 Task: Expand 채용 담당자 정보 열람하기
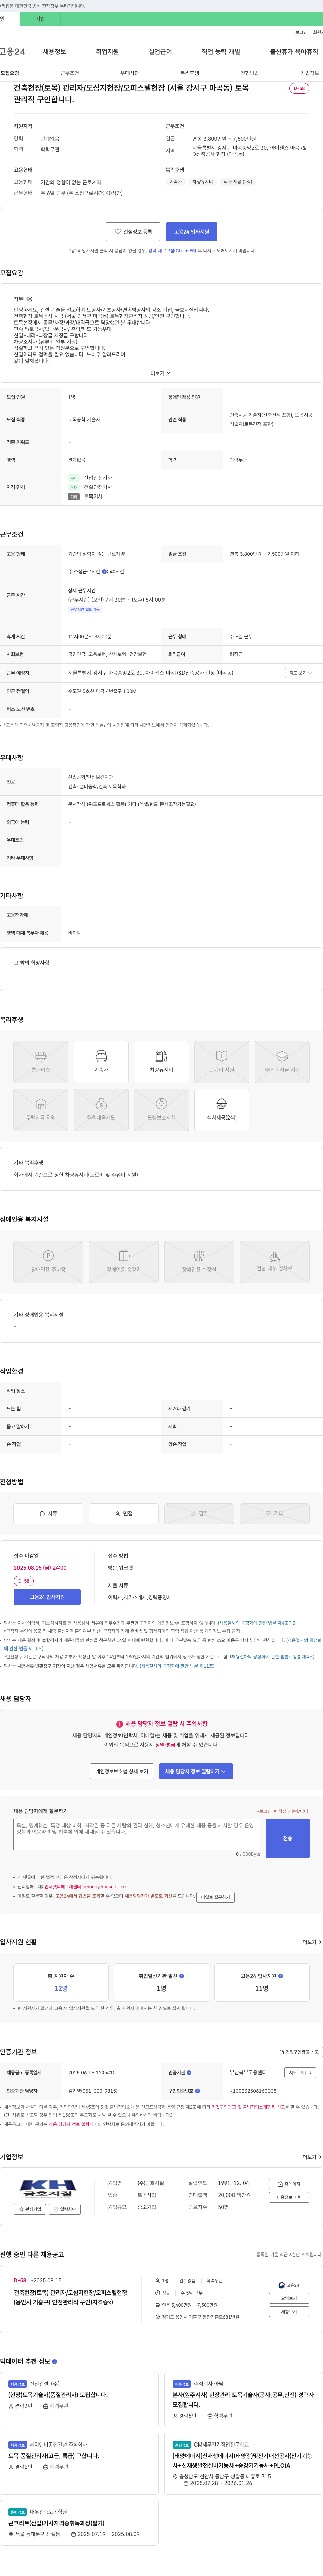196,1771
